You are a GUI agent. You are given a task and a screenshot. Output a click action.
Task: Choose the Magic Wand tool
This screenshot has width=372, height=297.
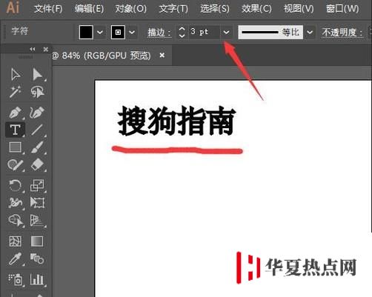click(16, 92)
